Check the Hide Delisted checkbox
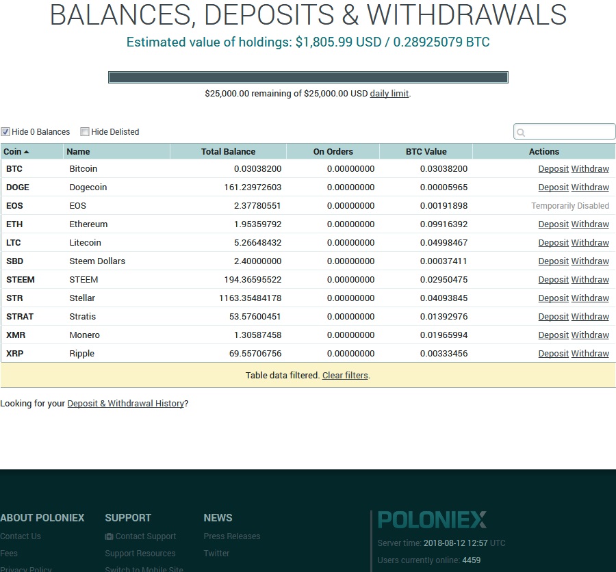The height and width of the screenshot is (572, 616). click(x=84, y=131)
